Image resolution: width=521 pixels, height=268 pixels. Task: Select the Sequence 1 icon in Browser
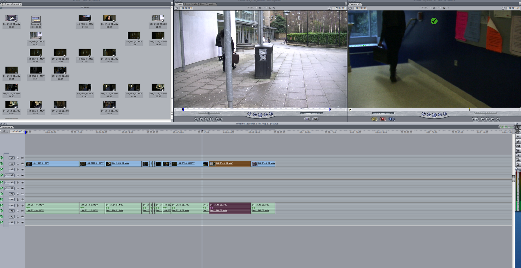pos(36,19)
